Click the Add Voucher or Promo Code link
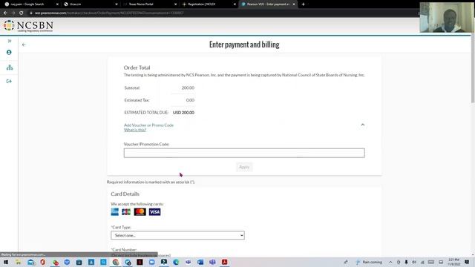This screenshot has height=267, width=475. coord(148,125)
